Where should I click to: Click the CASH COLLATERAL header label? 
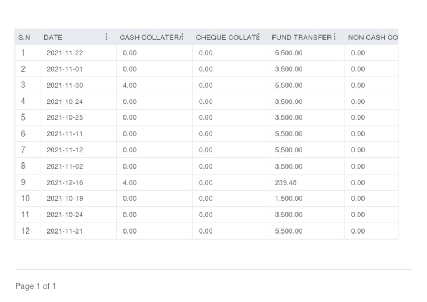tap(149, 37)
